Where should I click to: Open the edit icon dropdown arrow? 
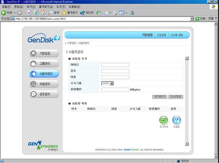(x=126, y=13)
